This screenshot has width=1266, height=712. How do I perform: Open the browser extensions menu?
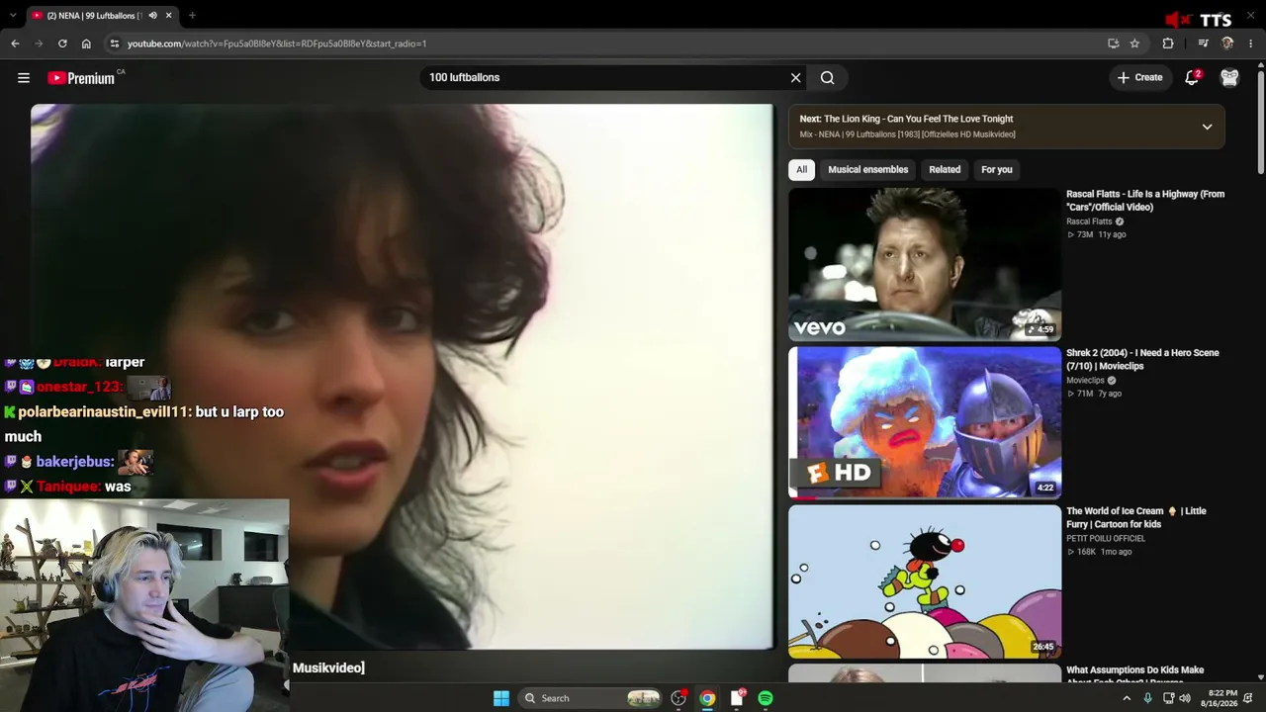tap(1168, 44)
